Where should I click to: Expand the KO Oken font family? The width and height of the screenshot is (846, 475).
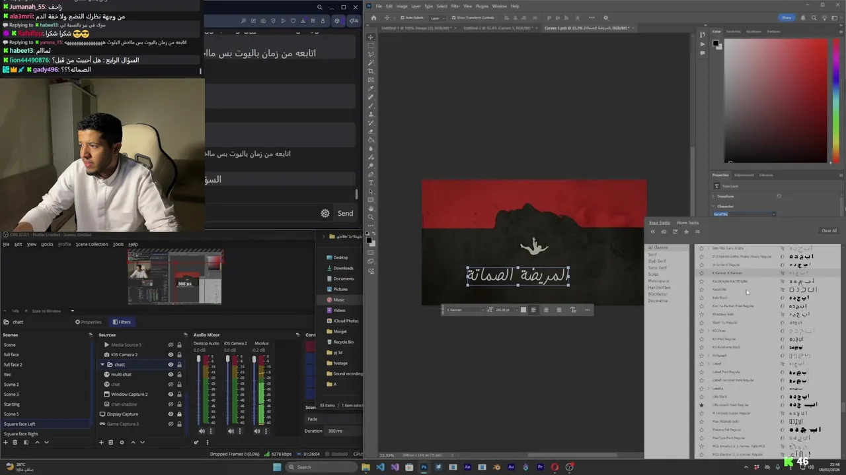coord(709,331)
